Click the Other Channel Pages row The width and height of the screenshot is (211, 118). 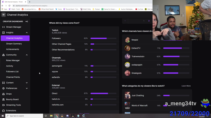[x=84, y=44]
